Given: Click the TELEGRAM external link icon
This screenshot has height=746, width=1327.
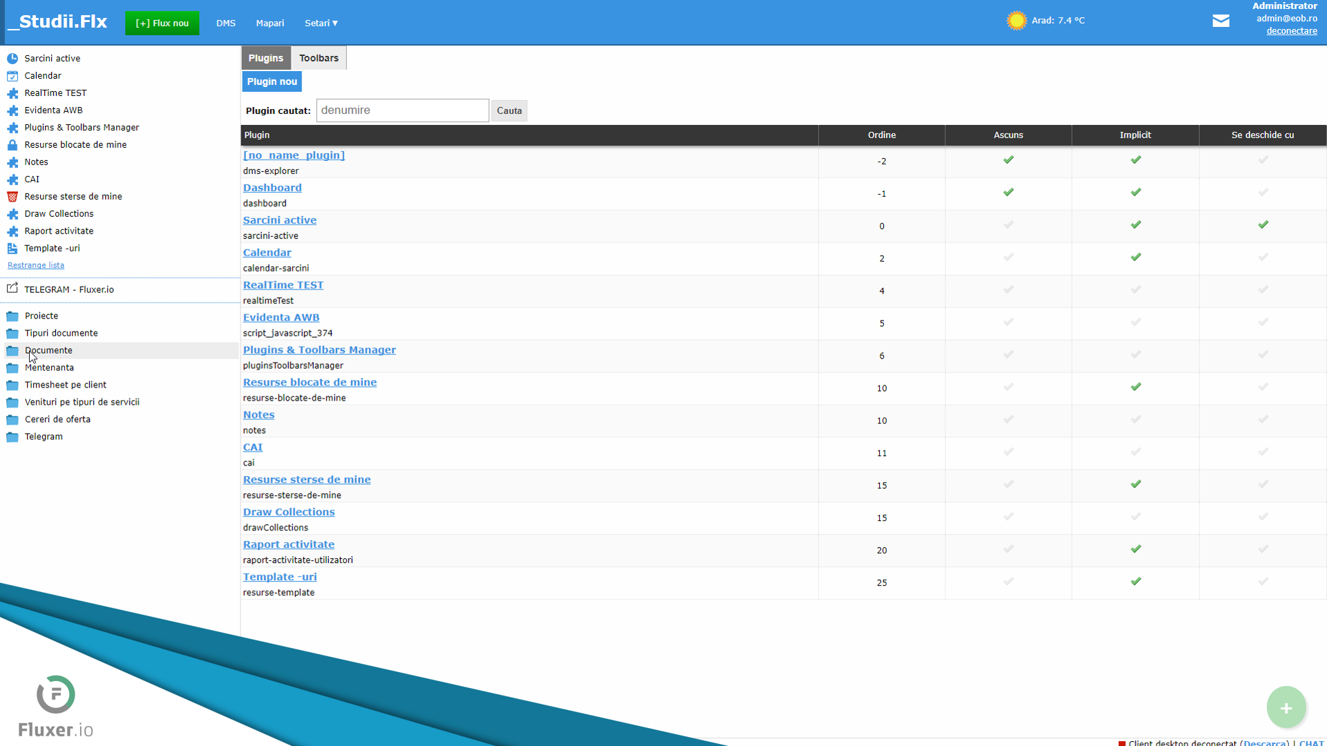Looking at the screenshot, I should tap(12, 289).
